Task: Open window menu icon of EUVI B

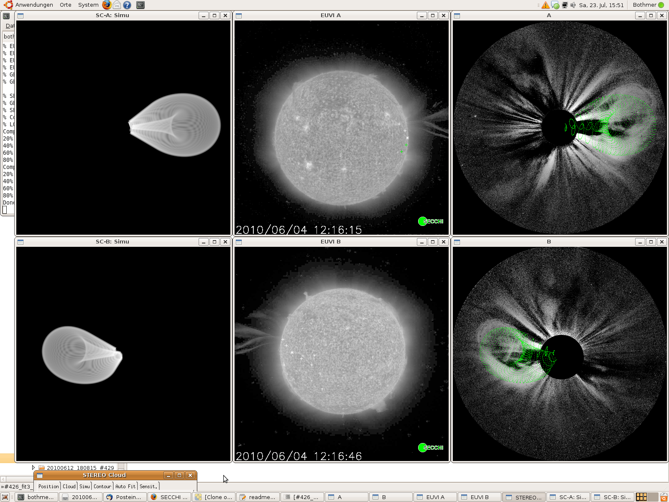Action: click(x=239, y=242)
